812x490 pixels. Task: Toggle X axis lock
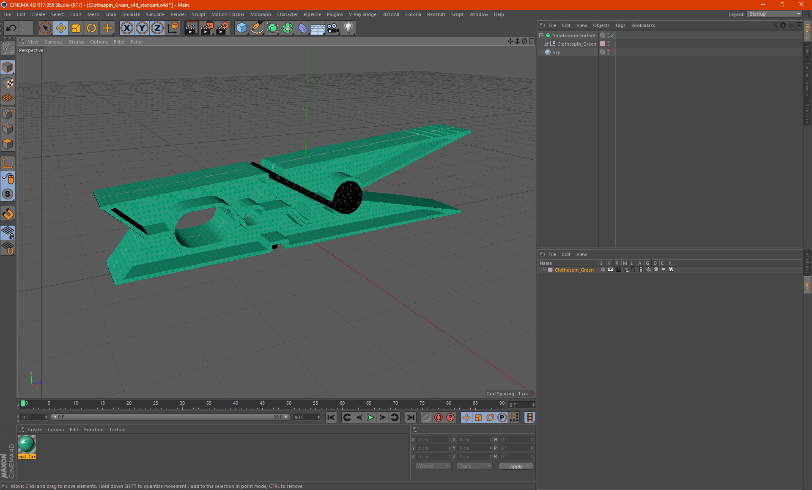pyautogui.click(x=126, y=28)
